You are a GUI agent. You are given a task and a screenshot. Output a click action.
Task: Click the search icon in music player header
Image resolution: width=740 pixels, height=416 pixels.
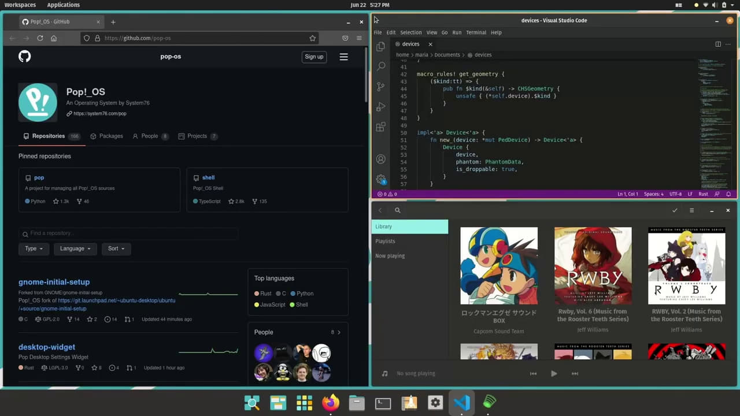tap(397, 210)
